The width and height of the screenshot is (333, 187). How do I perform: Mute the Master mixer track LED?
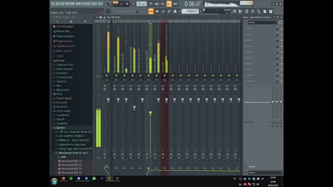[106, 76]
